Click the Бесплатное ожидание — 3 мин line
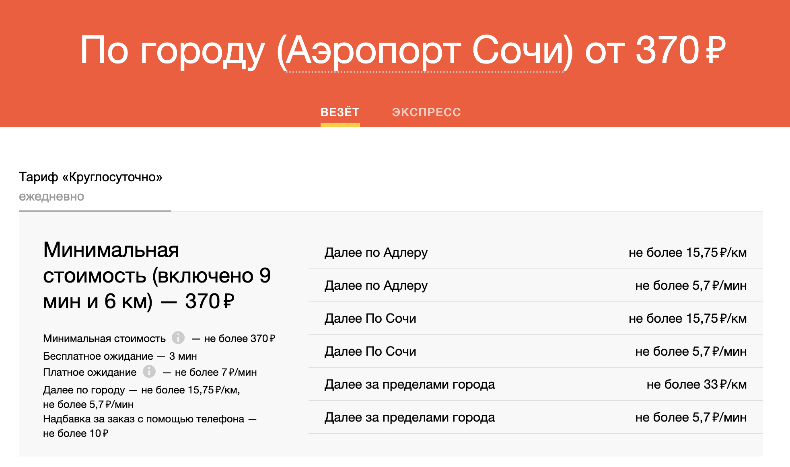 [120, 356]
